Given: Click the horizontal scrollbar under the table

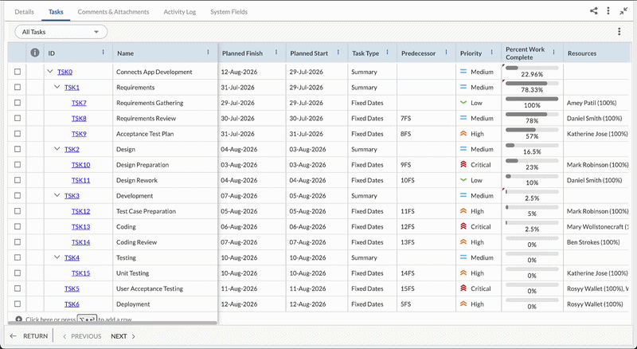Looking at the screenshot, I should (112, 323).
